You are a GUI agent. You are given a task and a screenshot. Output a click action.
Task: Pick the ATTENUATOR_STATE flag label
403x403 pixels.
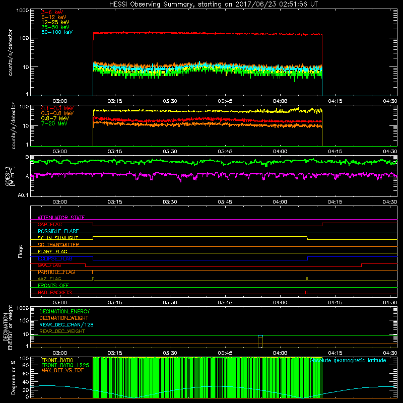point(61,218)
